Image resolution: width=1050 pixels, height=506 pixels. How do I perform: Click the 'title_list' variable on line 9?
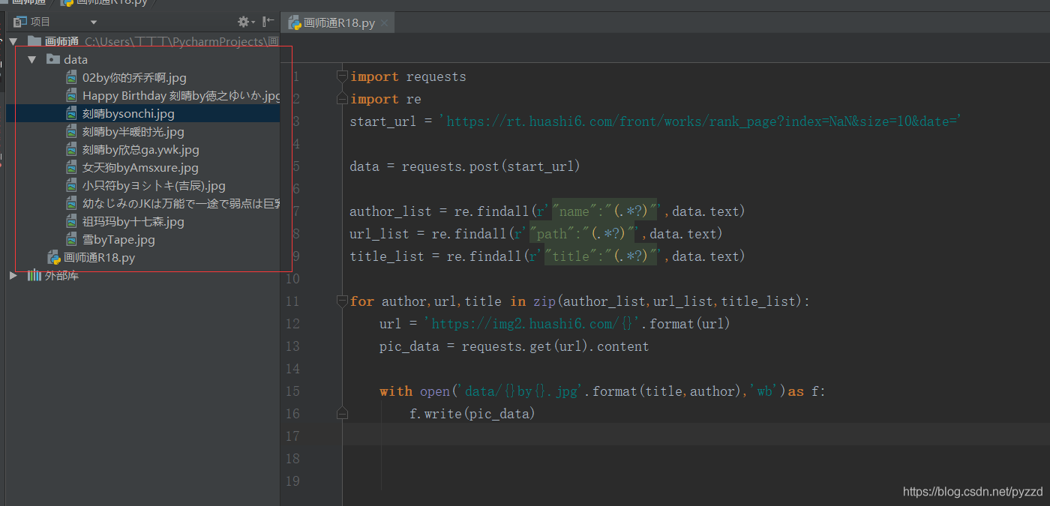point(386,256)
